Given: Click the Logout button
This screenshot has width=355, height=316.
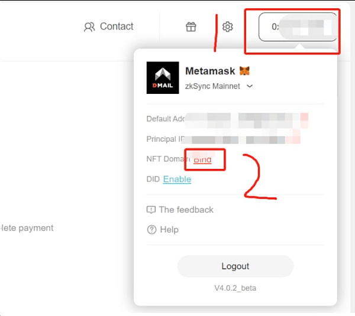Looking at the screenshot, I should click(x=235, y=266).
